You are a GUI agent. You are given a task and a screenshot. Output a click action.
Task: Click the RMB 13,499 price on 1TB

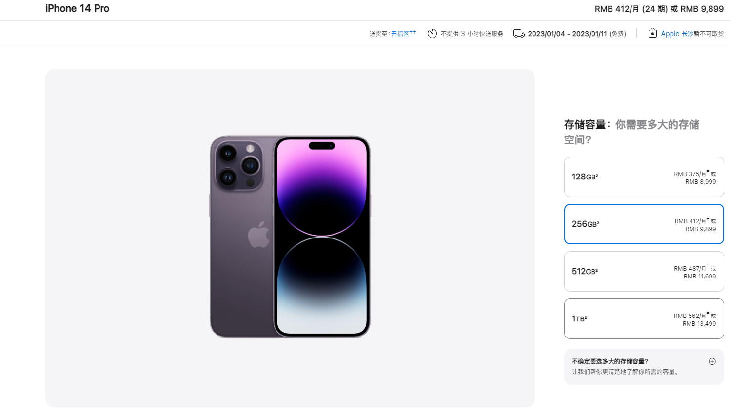point(699,324)
